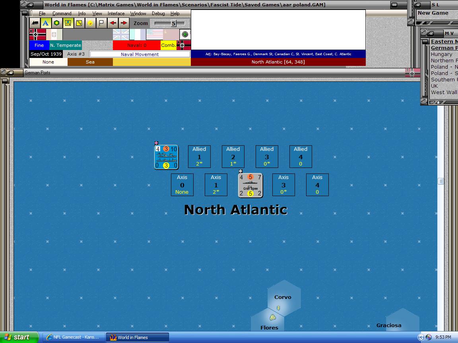
Task: Click the Naval Movement phase field
Action: click(140, 54)
